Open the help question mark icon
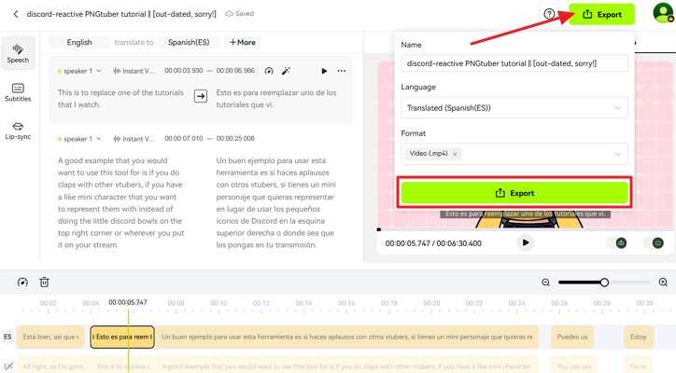This screenshot has width=676, height=373. coord(550,14)
